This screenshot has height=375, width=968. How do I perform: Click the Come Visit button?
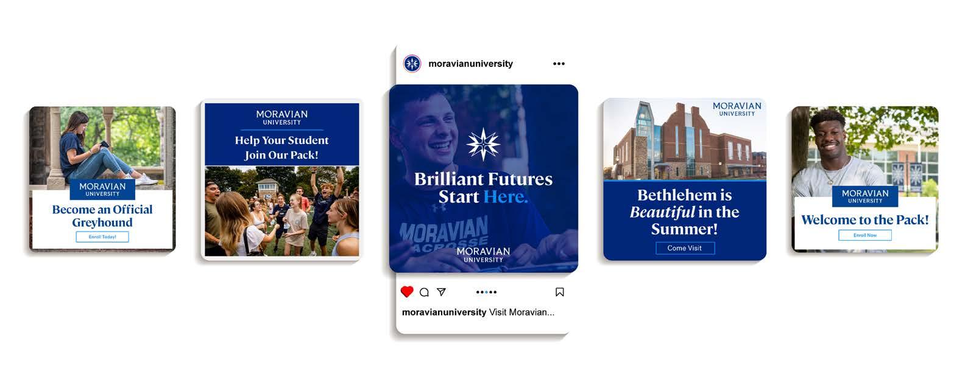[x=685, y=248]
